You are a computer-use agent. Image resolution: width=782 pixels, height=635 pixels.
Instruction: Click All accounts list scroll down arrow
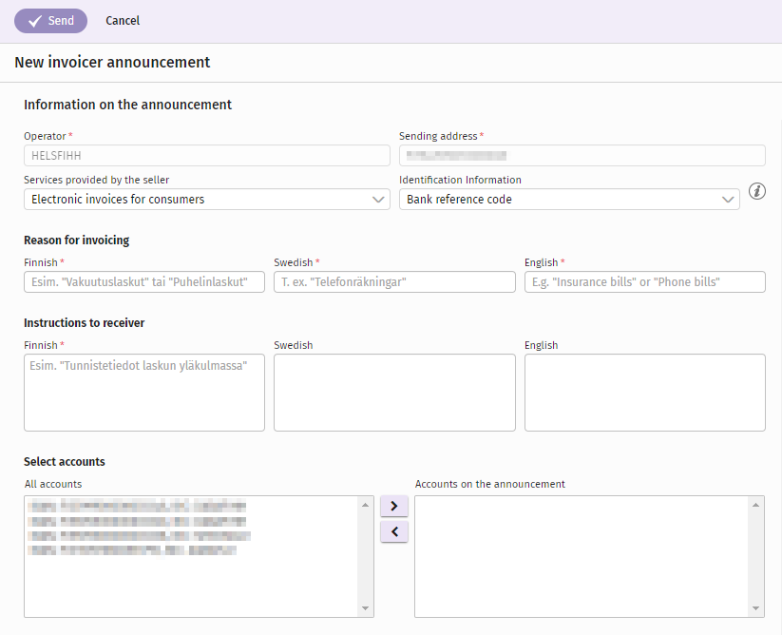[x=365, y=608]
